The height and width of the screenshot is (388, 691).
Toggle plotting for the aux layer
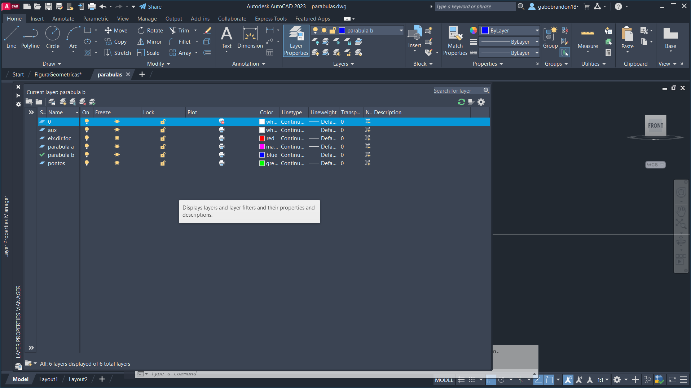[x=222, y=130]
